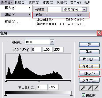Image resolution: width=102 pixels, height=98 pixels.
Task: Select the gray point eyedropper
Action: pyautogui.click(x=89, y=88)
